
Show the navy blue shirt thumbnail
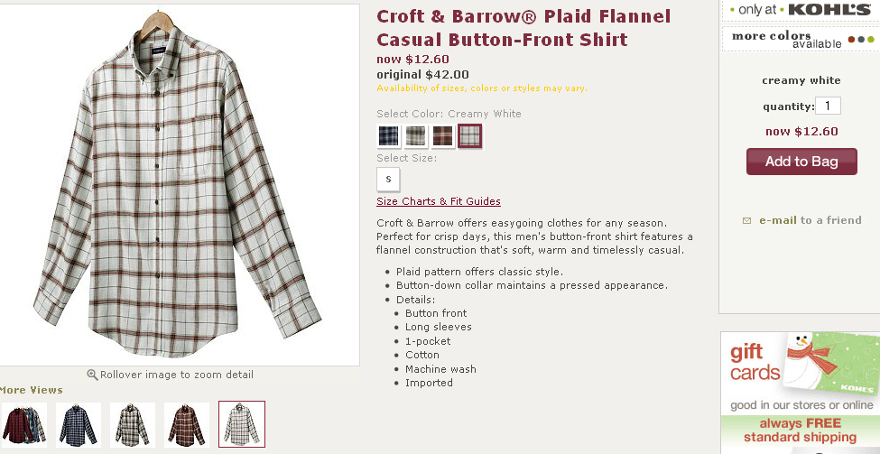[x=79, y=424]
